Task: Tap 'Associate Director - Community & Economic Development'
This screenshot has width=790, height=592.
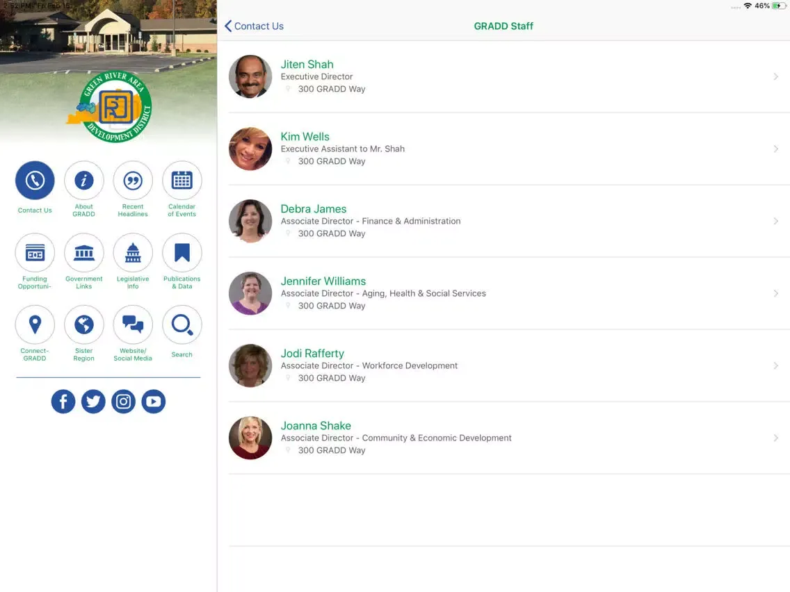Action: coord(396,438)
